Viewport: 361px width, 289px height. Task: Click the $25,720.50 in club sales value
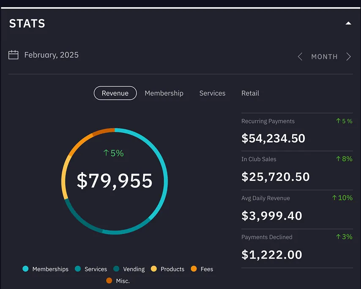click(276, 177)
